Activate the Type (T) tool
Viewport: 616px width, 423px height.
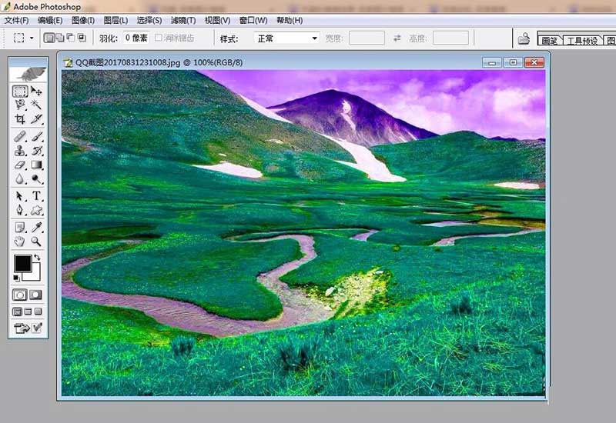point(36,196)
